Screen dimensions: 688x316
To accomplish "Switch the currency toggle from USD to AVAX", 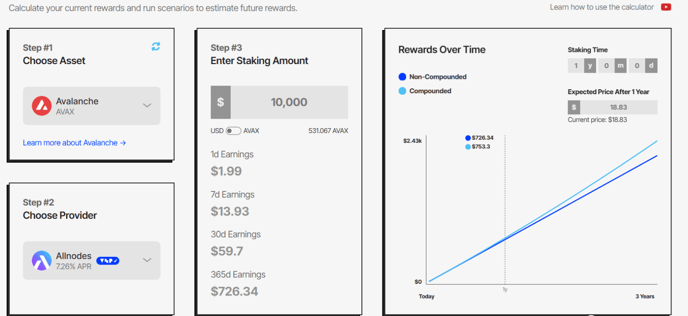I will click(x=233, y=130).
